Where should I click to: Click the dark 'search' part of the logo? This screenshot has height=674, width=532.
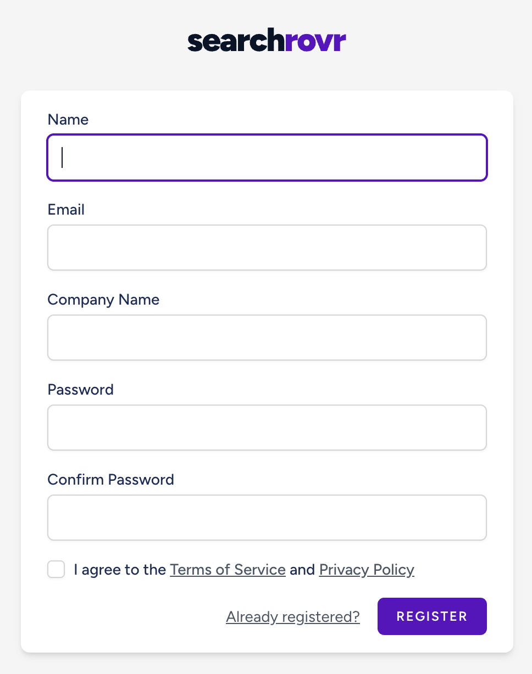(229, 42)
